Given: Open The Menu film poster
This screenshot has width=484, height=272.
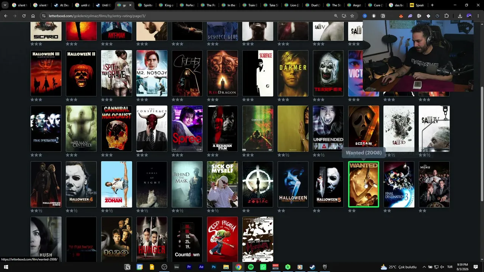Looking at the screenshot, I should coord(434,184).
